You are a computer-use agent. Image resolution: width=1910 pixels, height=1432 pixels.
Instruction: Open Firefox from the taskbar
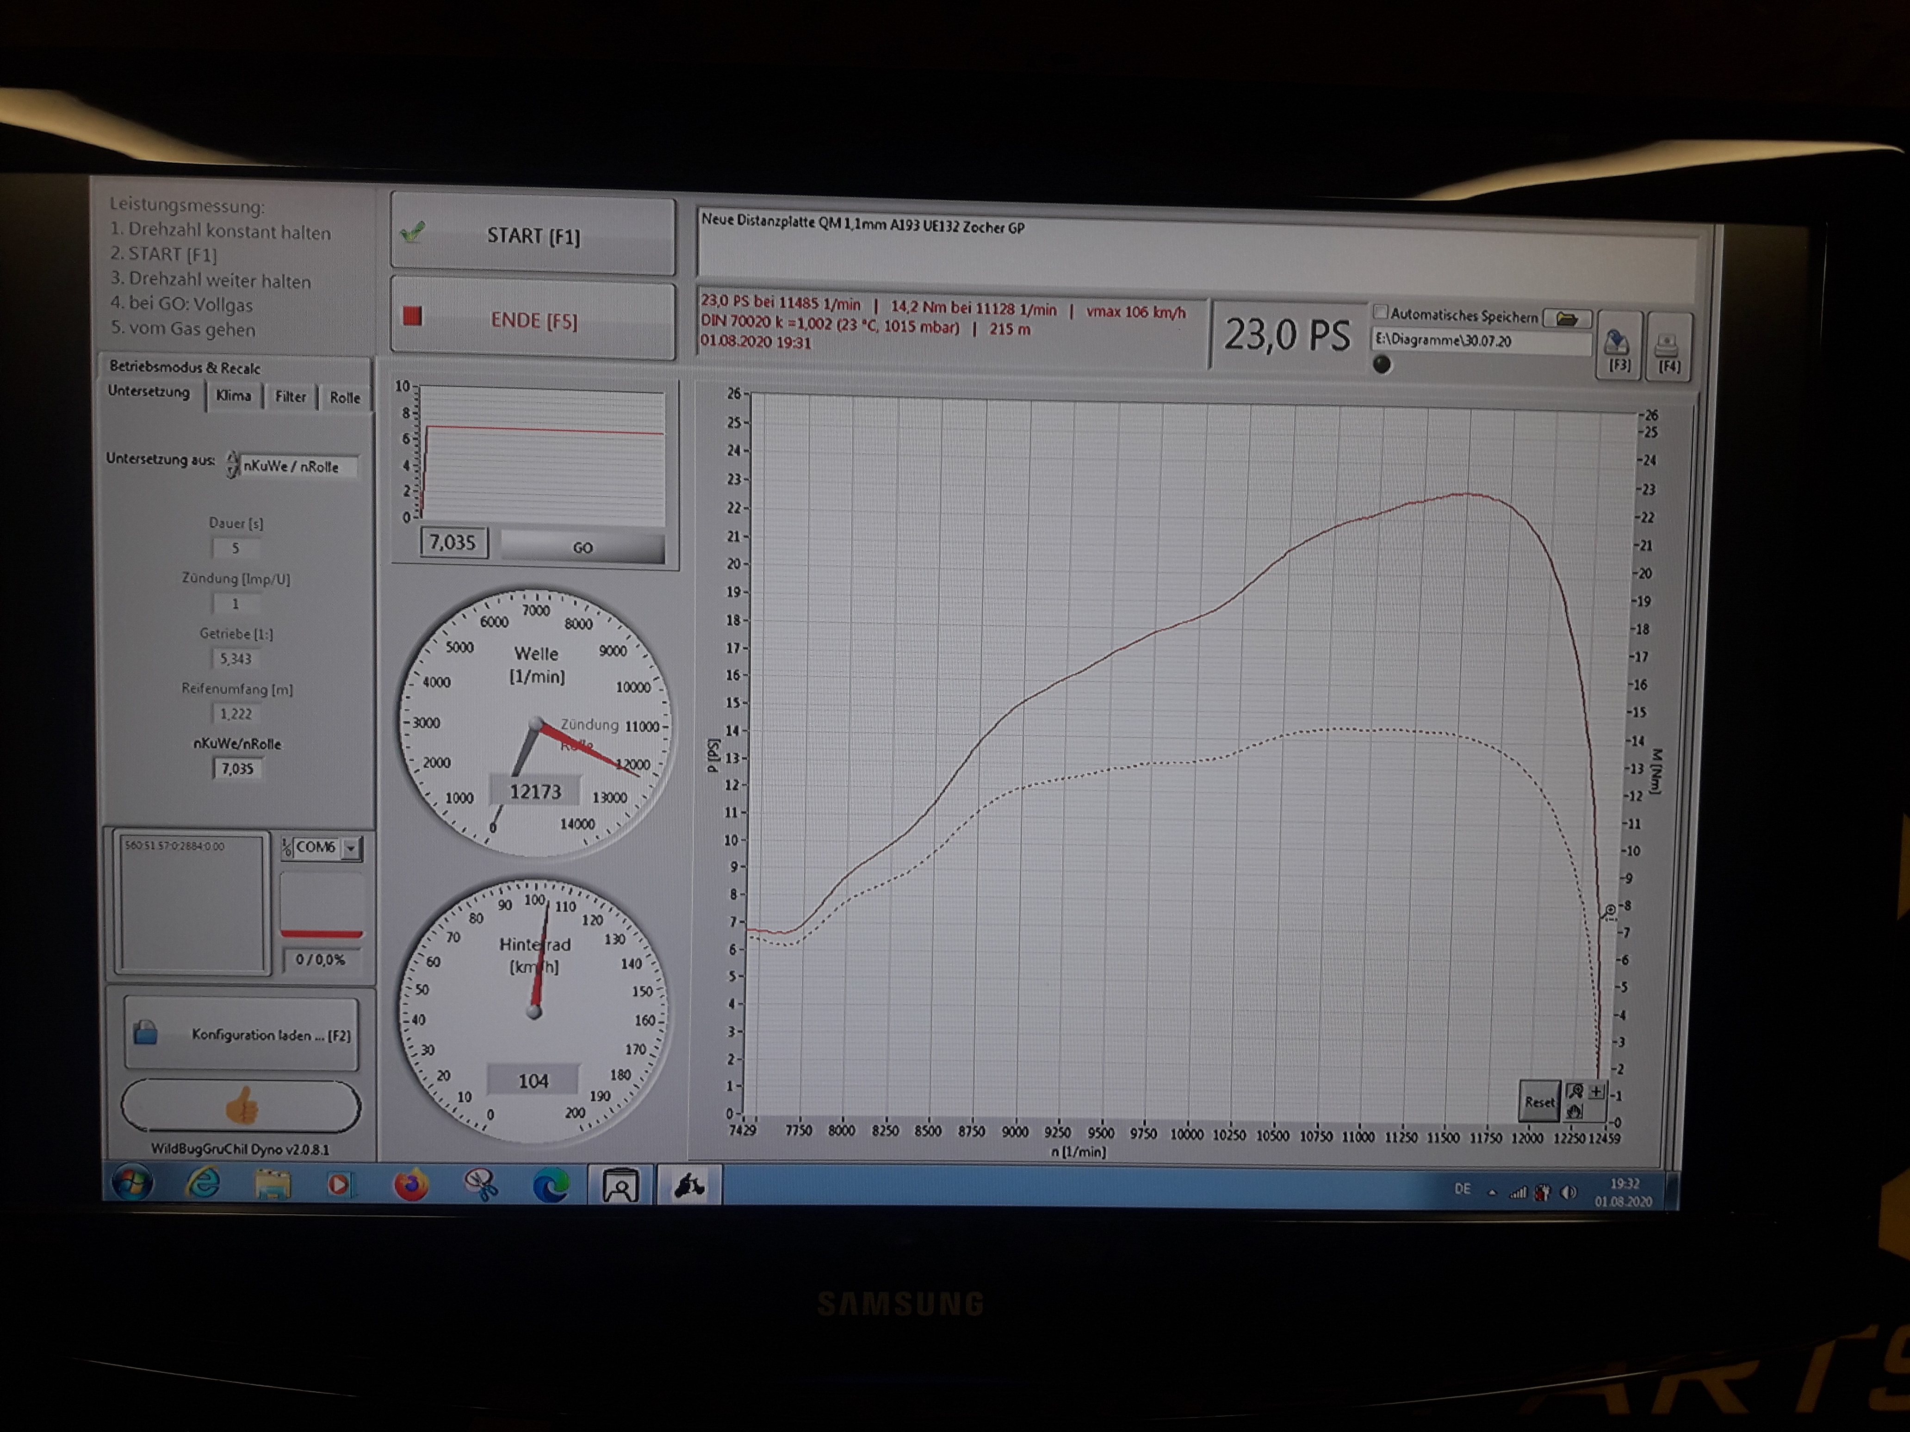(412, 1184)
